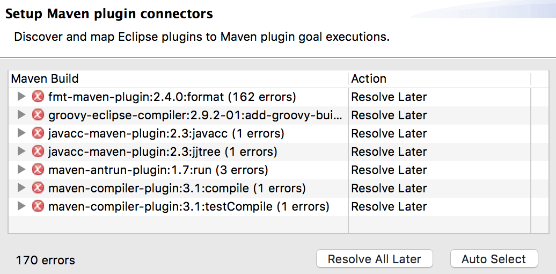The height and width of the screenshot is (274, 556).
Task: Click the error icon for maven-antrun-plugin
Action: (x=38, y=170)
